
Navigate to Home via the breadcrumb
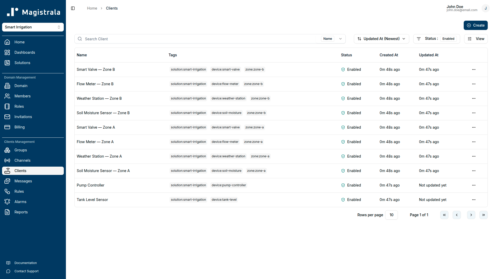click(92, 8)
